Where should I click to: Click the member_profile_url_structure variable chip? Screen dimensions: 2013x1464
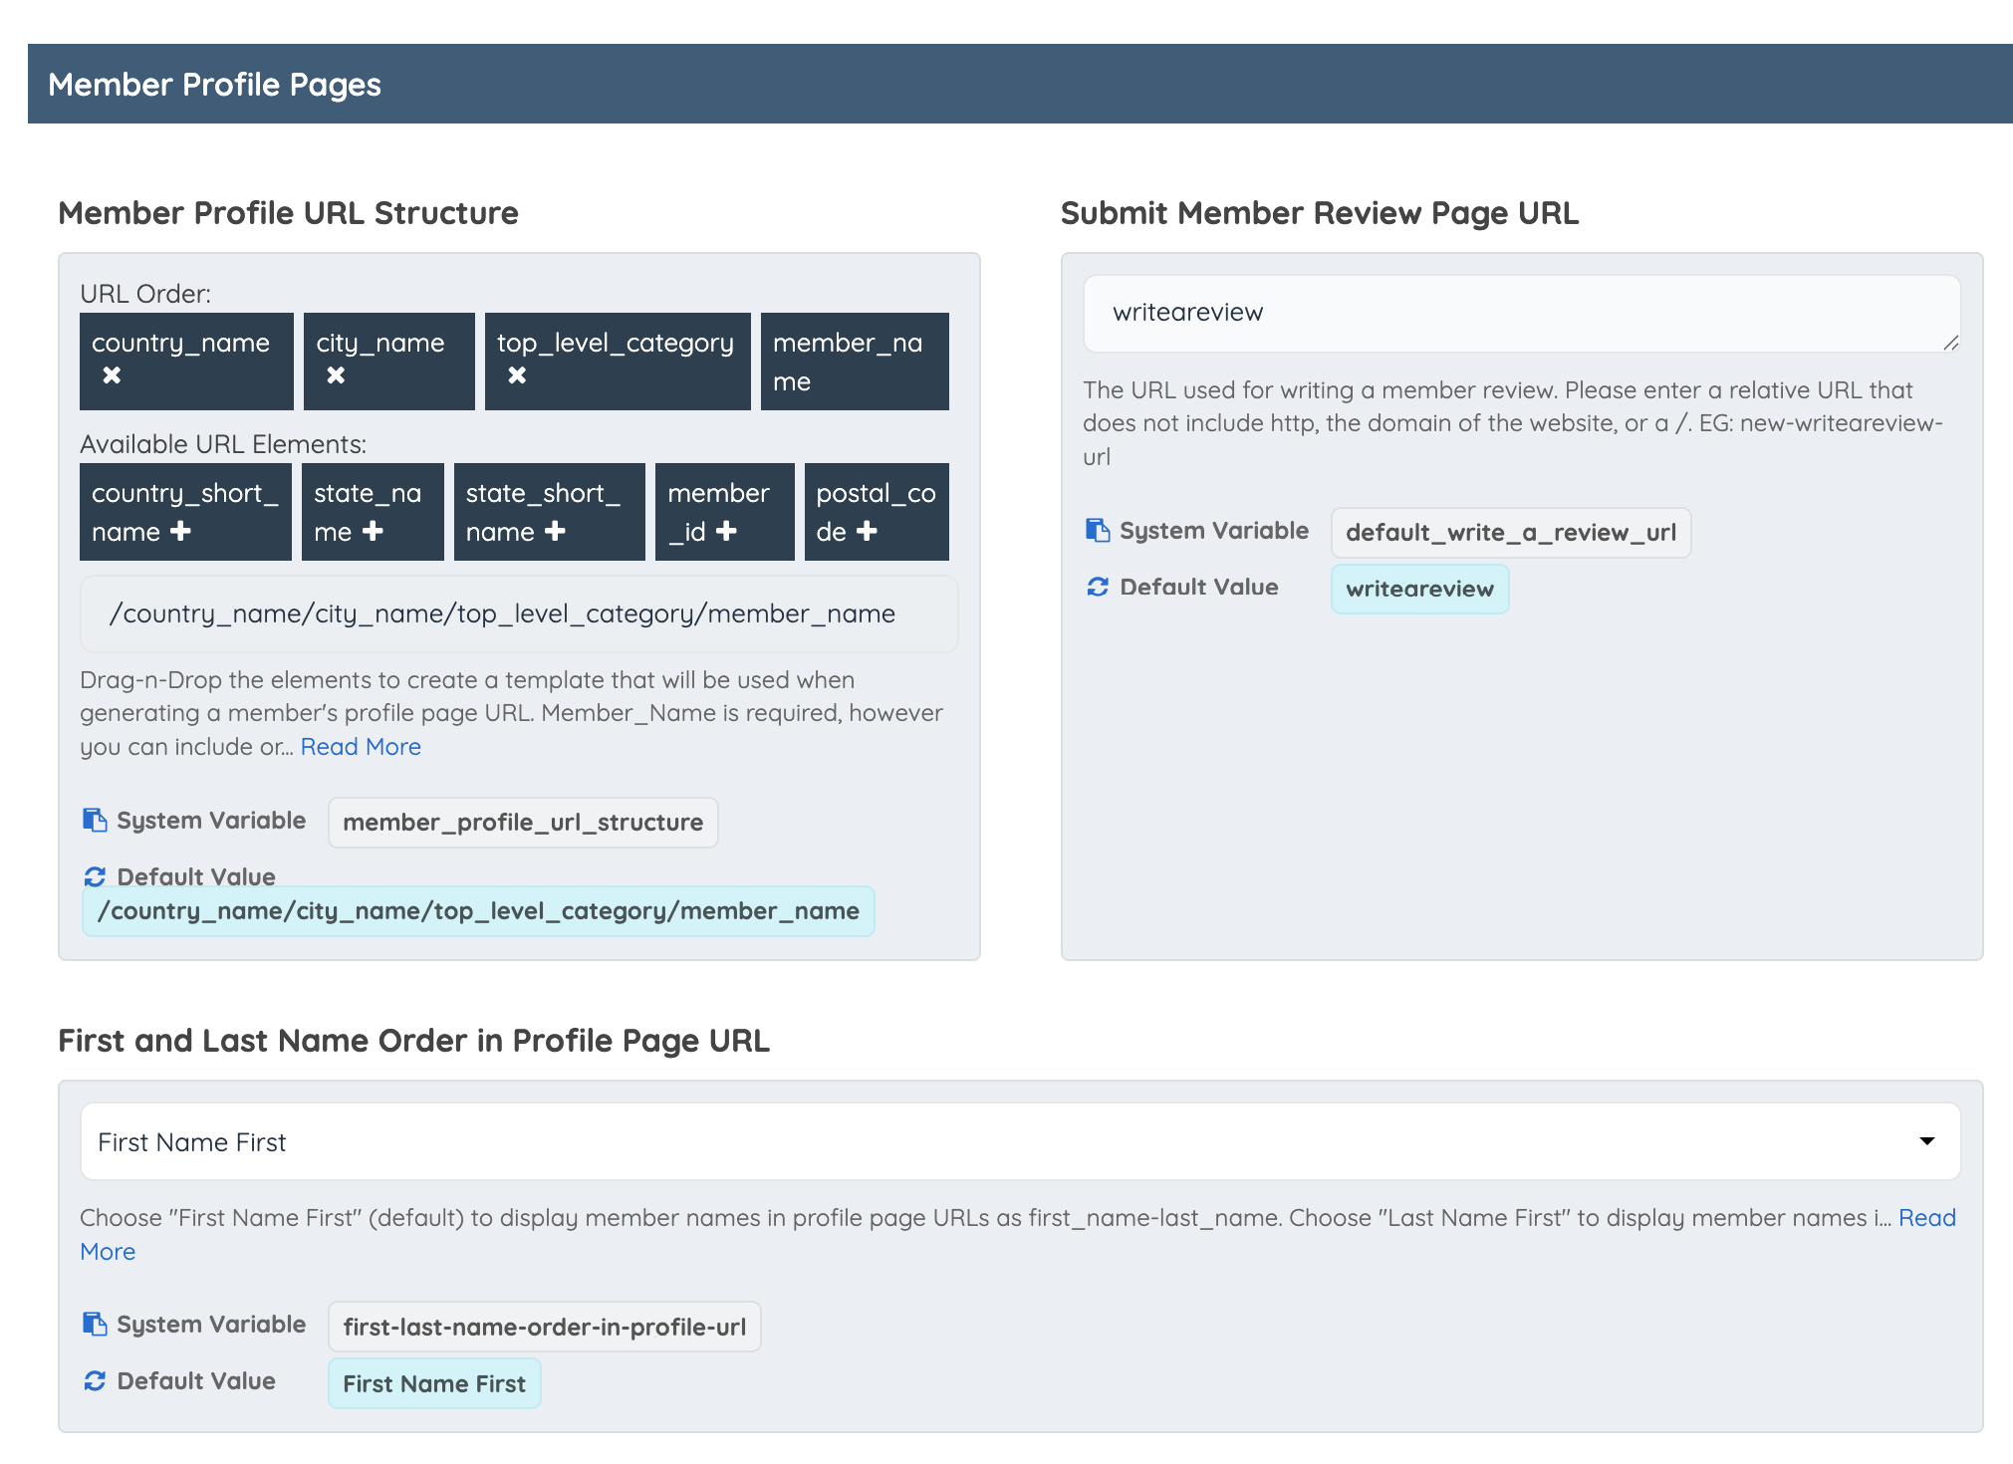click(523, 823)
